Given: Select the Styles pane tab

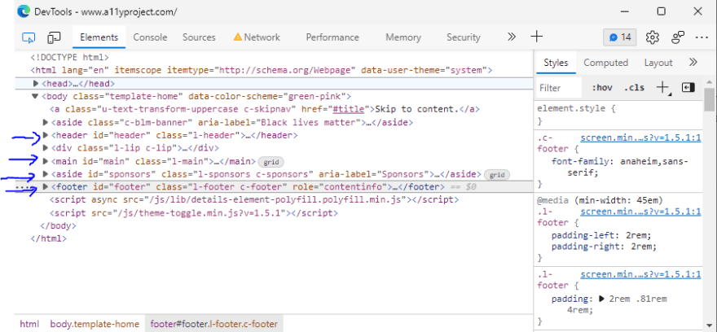Looking at the screenshot, I should point(556,63).
